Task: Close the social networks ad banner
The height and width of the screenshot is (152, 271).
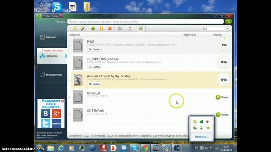Action: coord(63,101)
